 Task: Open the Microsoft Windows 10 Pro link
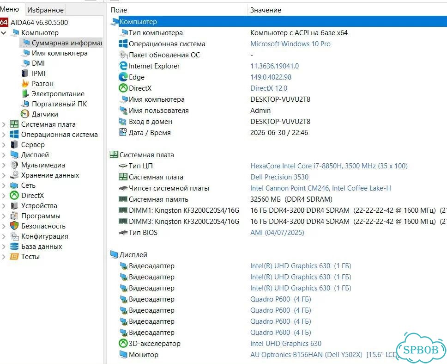tap(290, 43)
